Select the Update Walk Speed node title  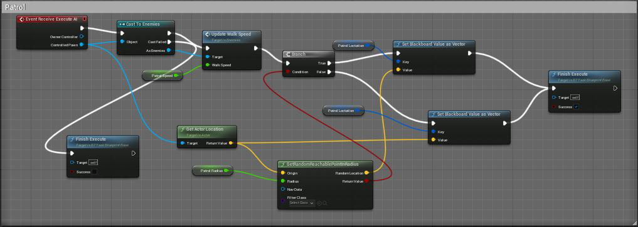231,34
